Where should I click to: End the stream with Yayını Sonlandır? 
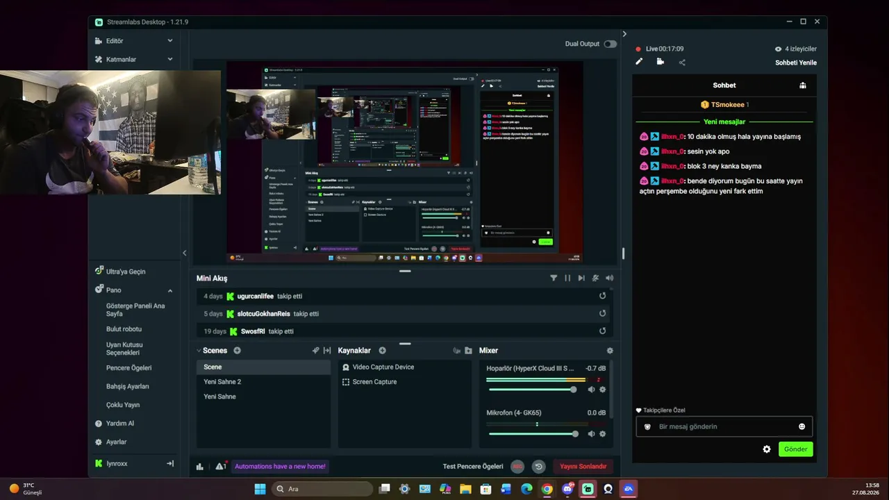click(583, 467)
